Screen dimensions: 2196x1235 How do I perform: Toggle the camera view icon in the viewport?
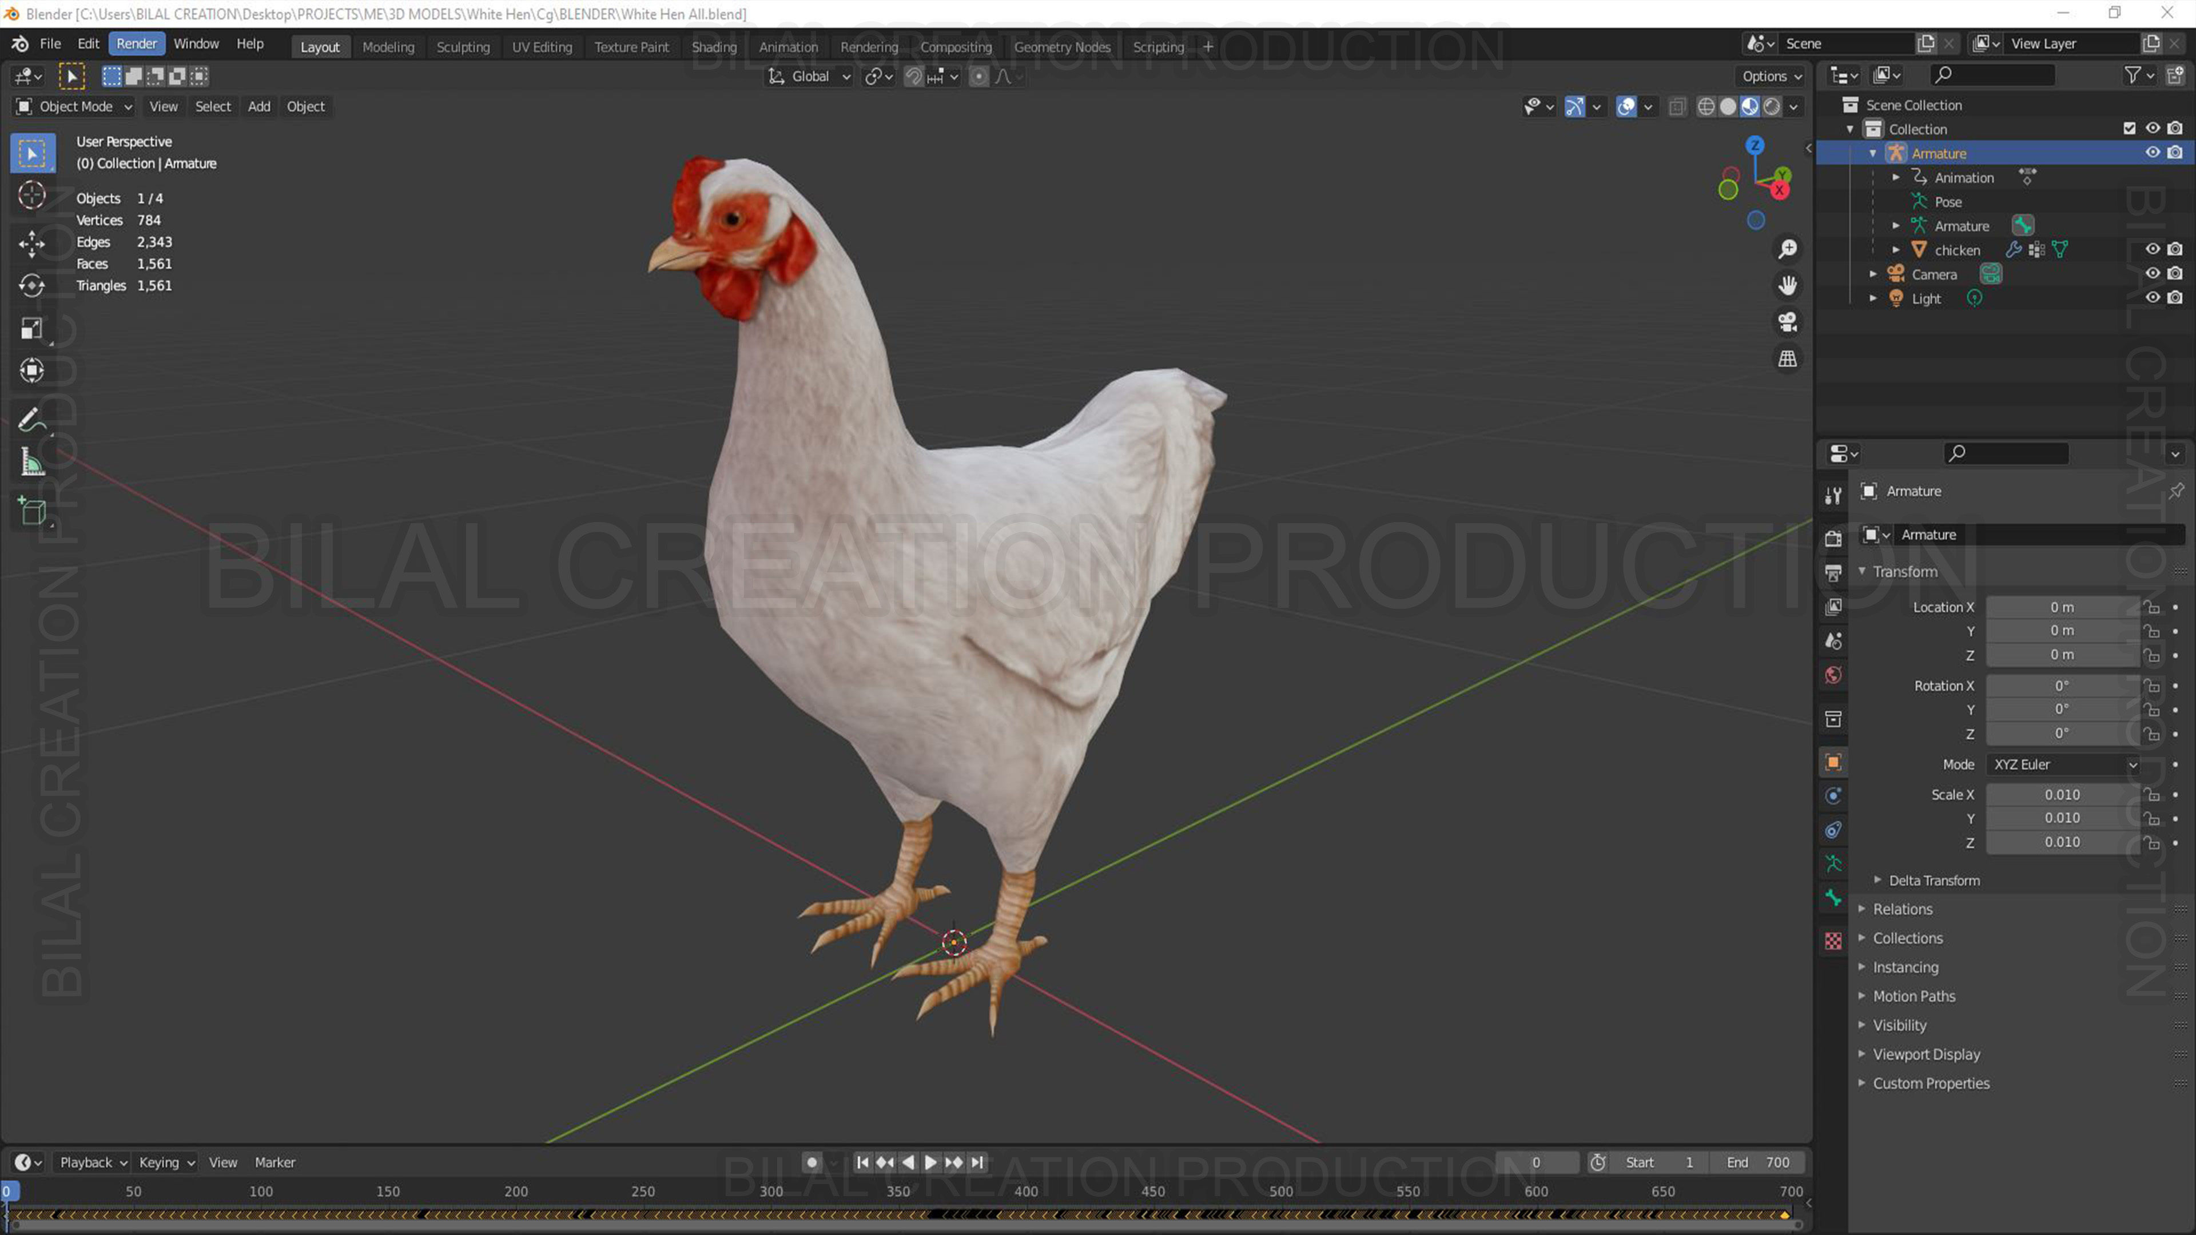tap(1787, 322)
